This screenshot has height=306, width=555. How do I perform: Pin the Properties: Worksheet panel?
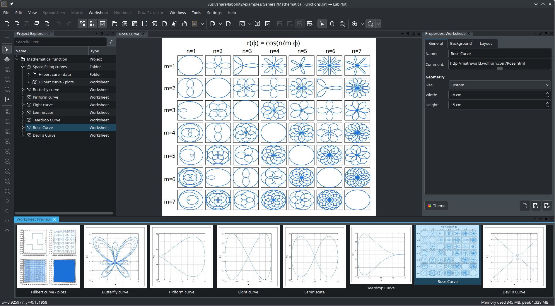tap(546, 33)
